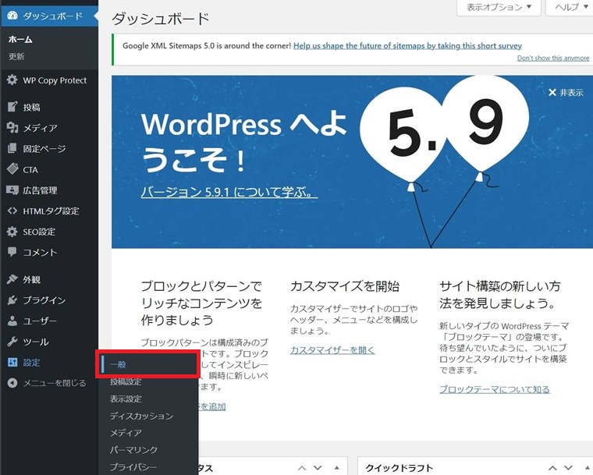Viewport: 593px width, 475px height.
Task: Click the X icon beside 非表示
Action: 552,92
